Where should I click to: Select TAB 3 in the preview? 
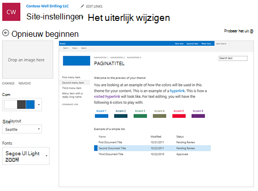click(84, 48)
